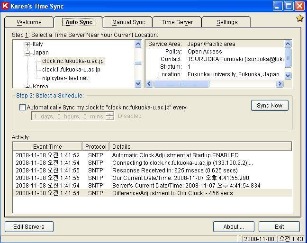Open the About dialog button

point(234,227)
